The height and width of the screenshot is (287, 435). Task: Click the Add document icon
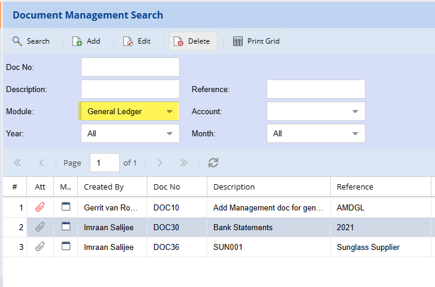(77, 41)
